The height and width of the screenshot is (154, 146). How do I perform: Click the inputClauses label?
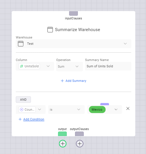pos(74,18)
